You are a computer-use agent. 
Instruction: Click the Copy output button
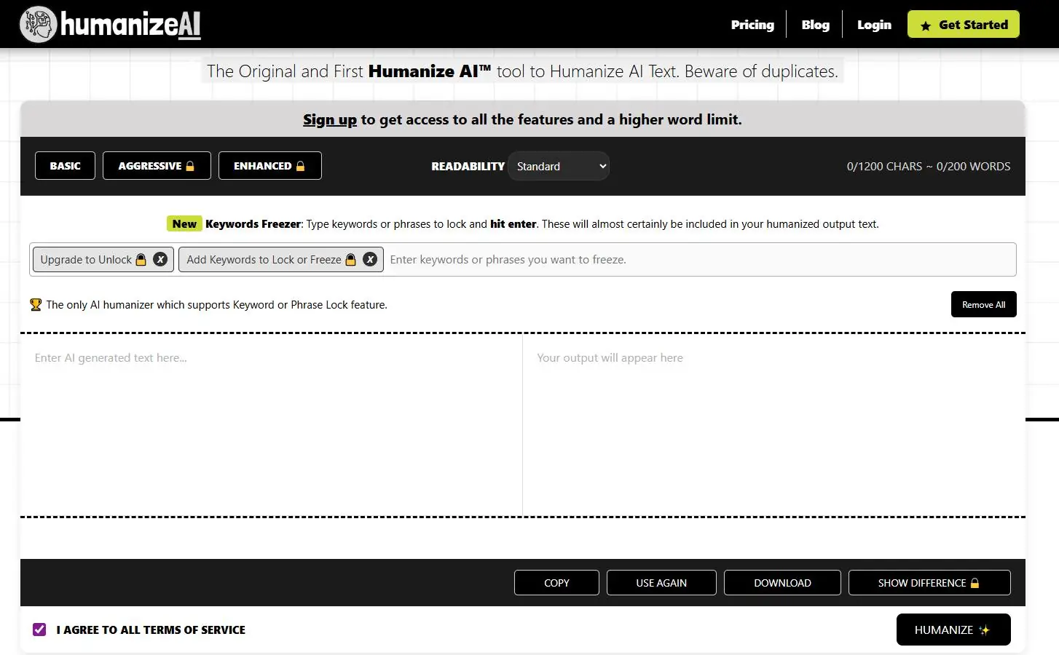pyautogui.click(x=556, y=583)
